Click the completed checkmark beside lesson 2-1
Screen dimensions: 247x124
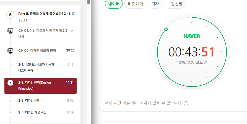[x=11, y=64]
